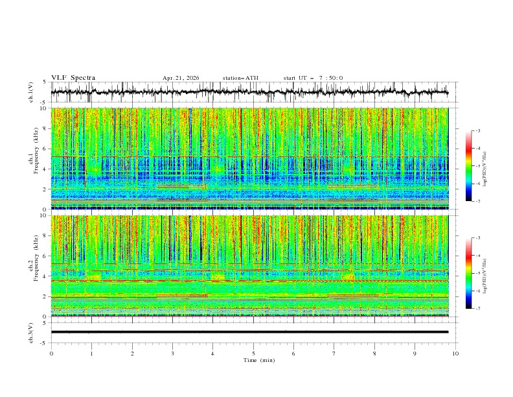Click the ch.2 PSD color scale bar
The height and width of the screenshot is (397, 513).
tap(468, 273)
